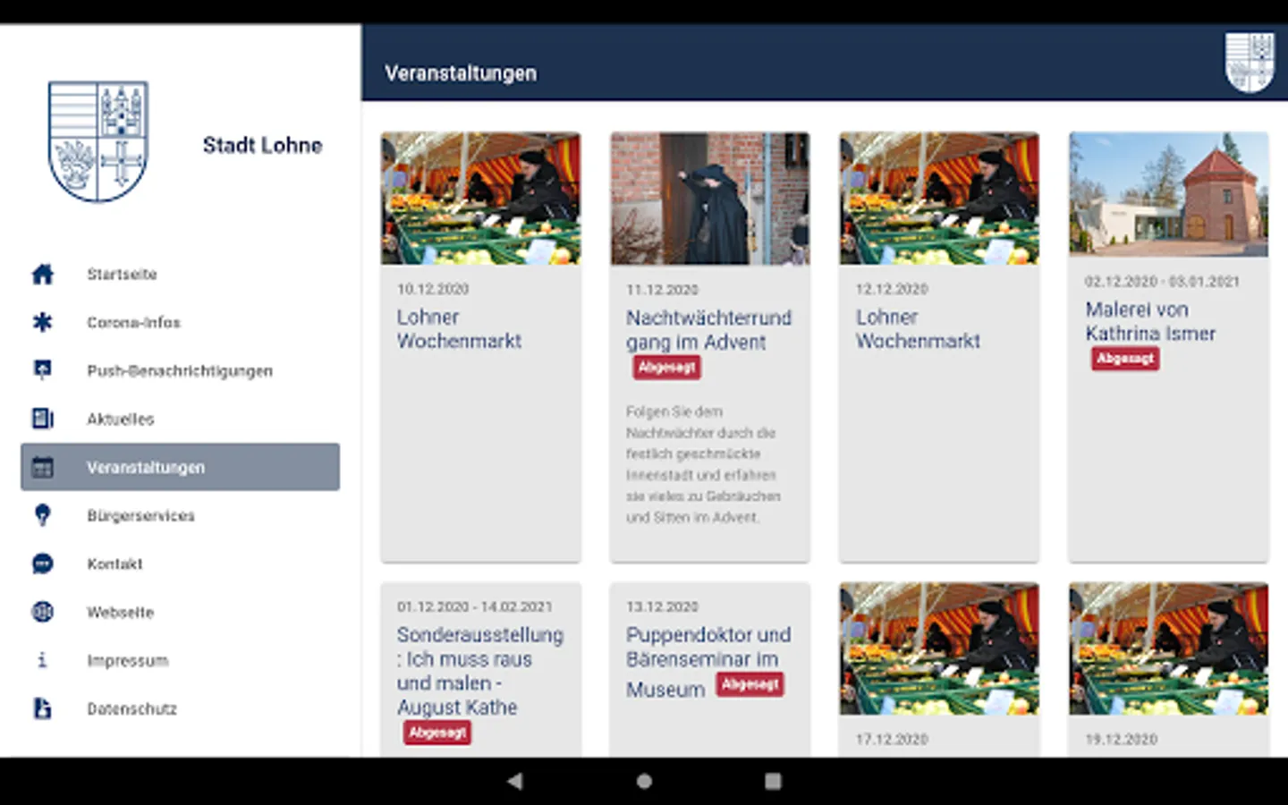This screenshot has height=805, width=1288.
Task: Tap the lightbulb icon for Bürgerservices
Action: tap(42, 515)
